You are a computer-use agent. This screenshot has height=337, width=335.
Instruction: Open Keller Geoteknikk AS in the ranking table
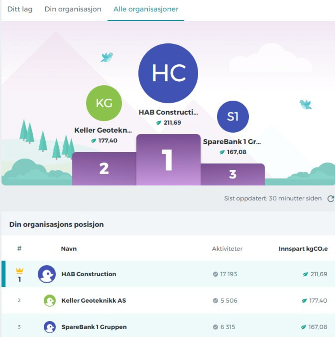point(93,300)
